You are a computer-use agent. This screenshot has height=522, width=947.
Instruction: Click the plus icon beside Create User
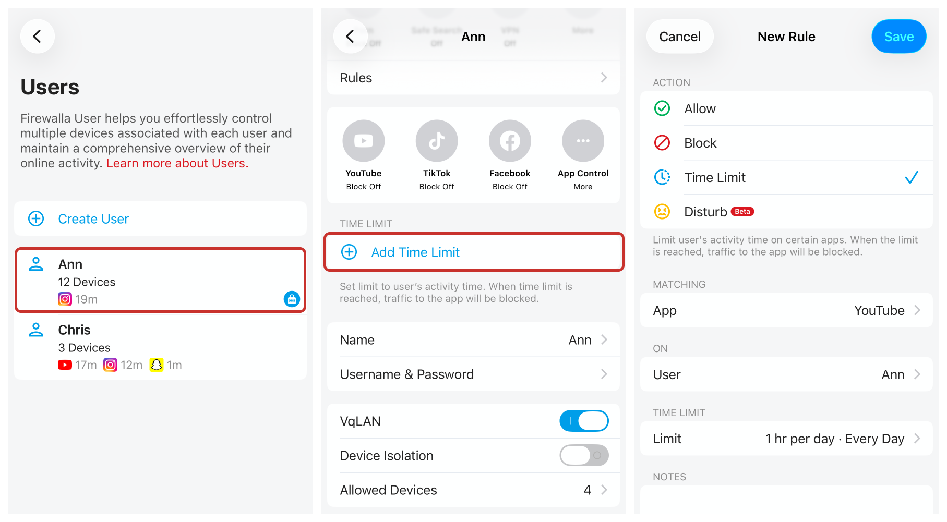coord(36,218)
